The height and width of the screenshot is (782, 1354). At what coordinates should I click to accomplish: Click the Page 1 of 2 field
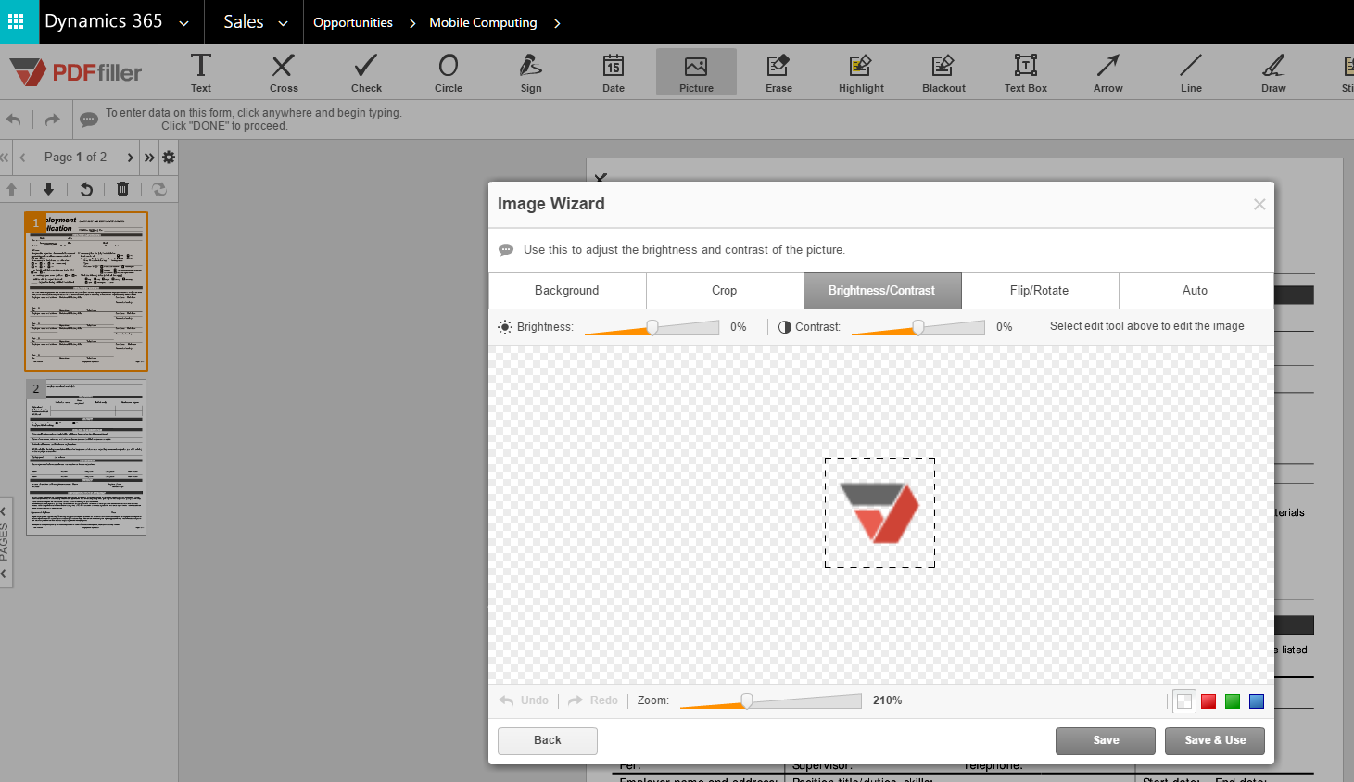click(x=76, y=158)
